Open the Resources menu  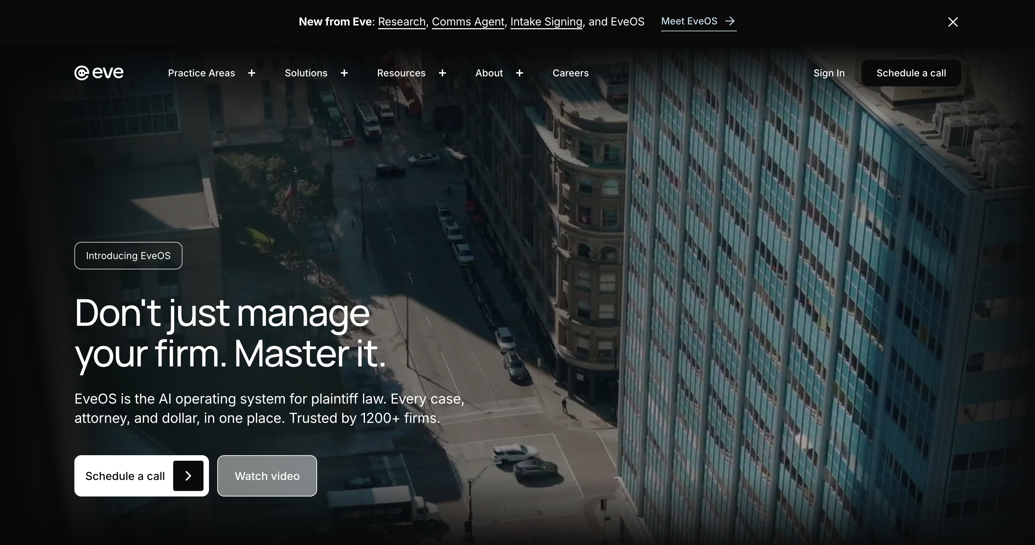(401, 73)
